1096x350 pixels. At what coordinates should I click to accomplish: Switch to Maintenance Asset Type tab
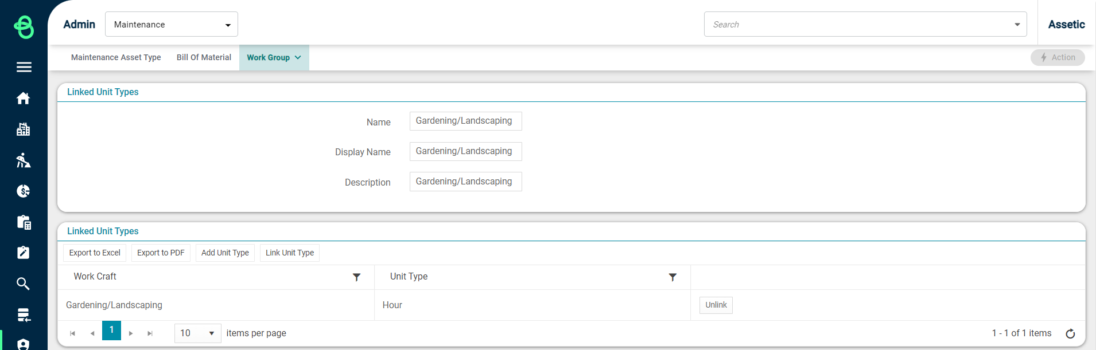(x=116, y=57)
